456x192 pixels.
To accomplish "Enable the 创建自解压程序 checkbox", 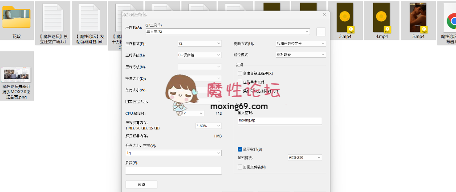I will pos(240,73).
